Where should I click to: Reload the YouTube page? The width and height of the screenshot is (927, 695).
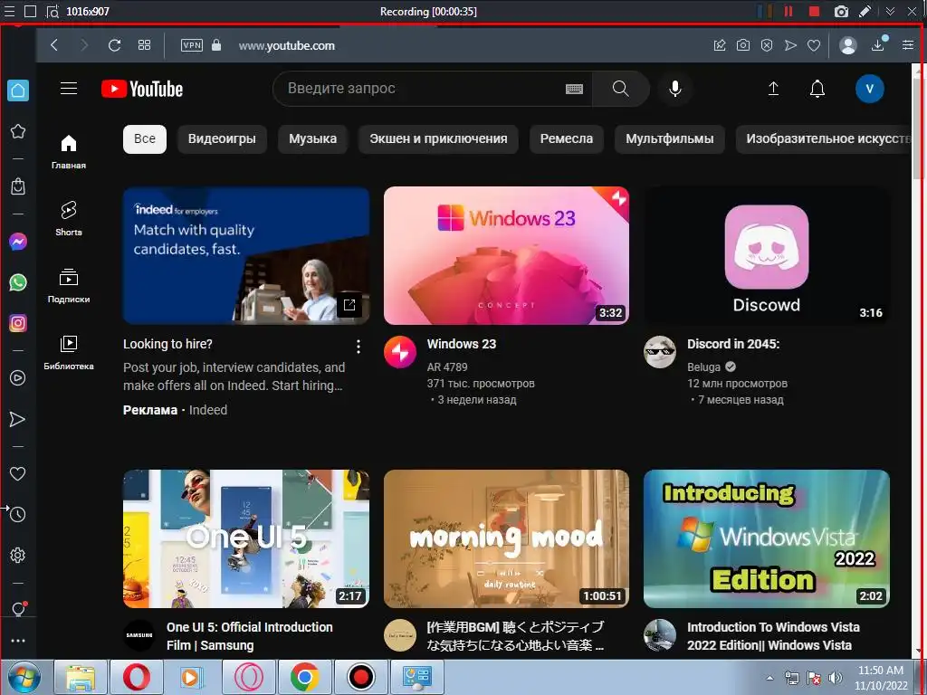(x=114, y=45)
